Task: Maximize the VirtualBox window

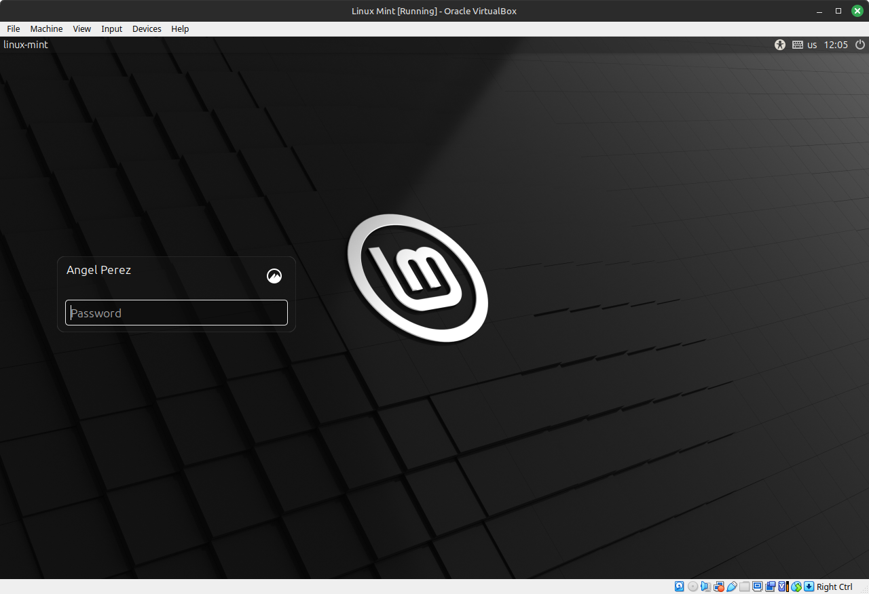Action: coord(838,11)
